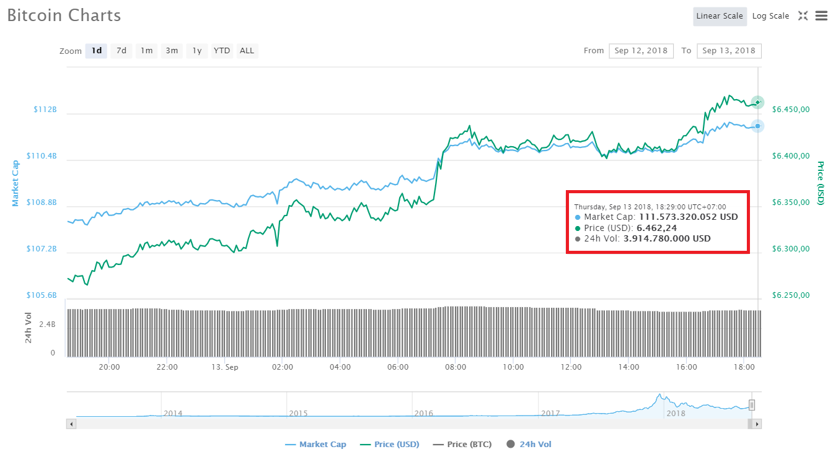Screen dimensions: 833x457
Task: Select 1y zoom range
Action: coord(196,51)
